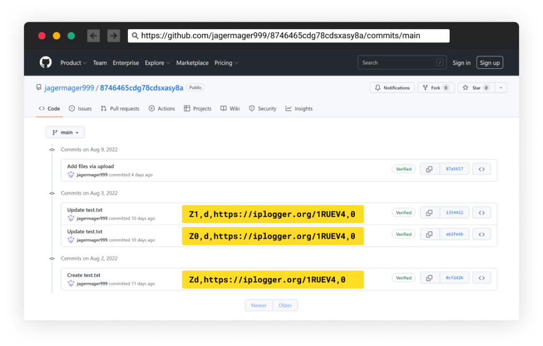This screenshot has width=543, height=346.
Task: Open commit hash 87a5657
Action: click(454, 169)
